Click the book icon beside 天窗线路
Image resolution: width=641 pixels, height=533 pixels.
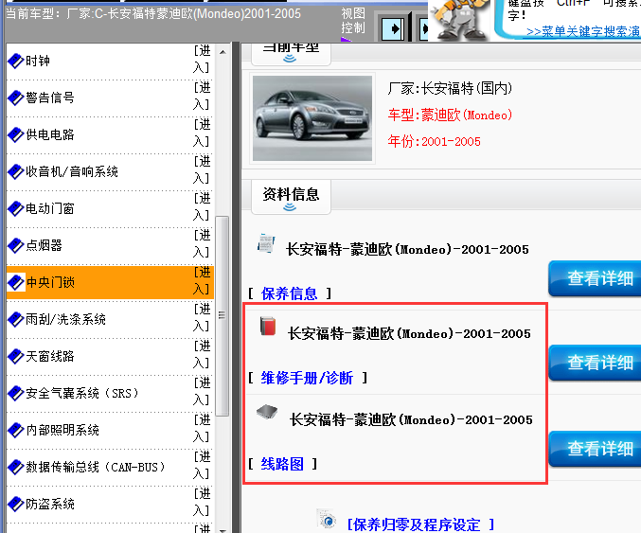pos(16,356)
